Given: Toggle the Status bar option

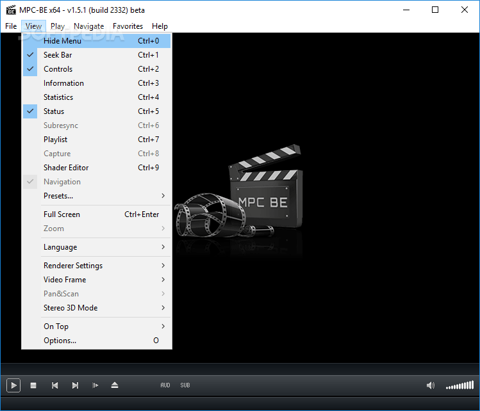Looking at the screenshot, I should pos(97,111).
